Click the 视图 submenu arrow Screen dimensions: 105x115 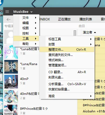[x=36, y=28]
